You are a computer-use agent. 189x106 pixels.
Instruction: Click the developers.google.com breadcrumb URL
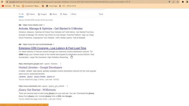click(x=38, y=64)
